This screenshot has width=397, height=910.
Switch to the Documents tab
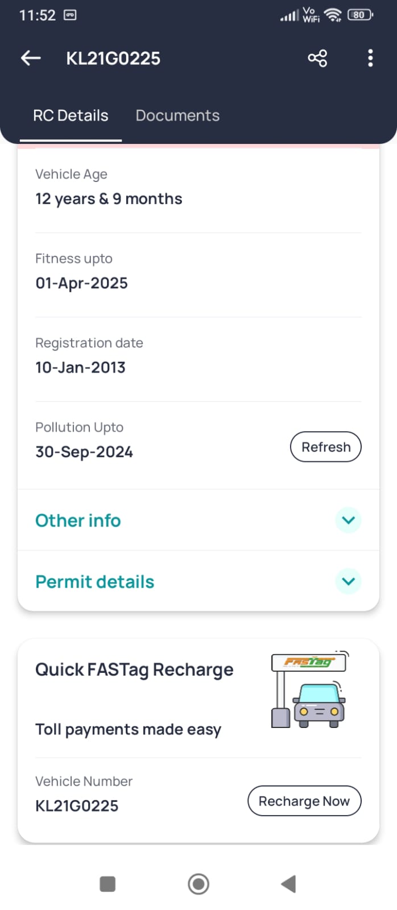(177, 115)
